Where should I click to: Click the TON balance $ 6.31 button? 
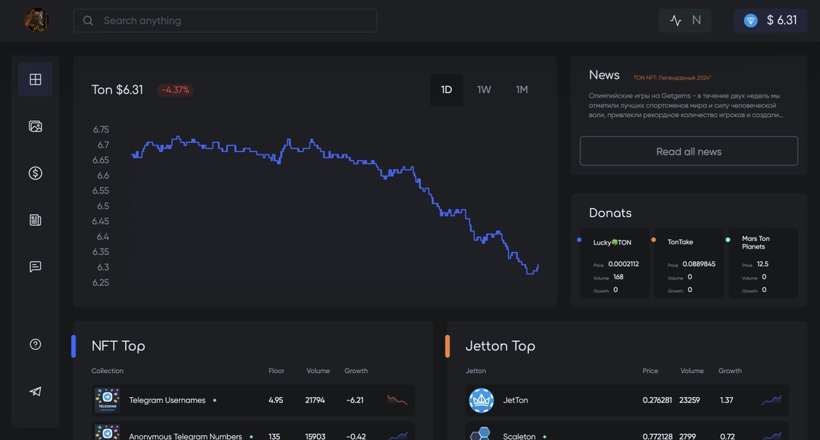tap(771, 20)
